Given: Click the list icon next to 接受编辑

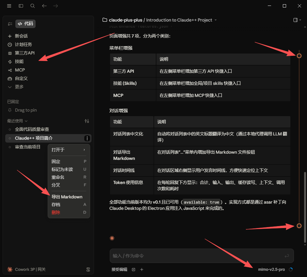Looking at the screenshot, I should [x=134, y=269].
